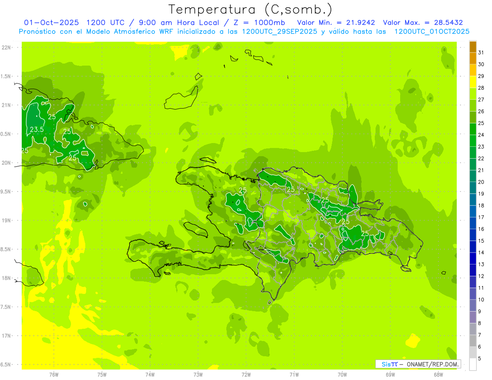Image resolution: width=492 pixels, height=380 pixels.
Task: Pick the purple swatch between 8 and 9
Action: pyautogui.click(x=473, y=317)
